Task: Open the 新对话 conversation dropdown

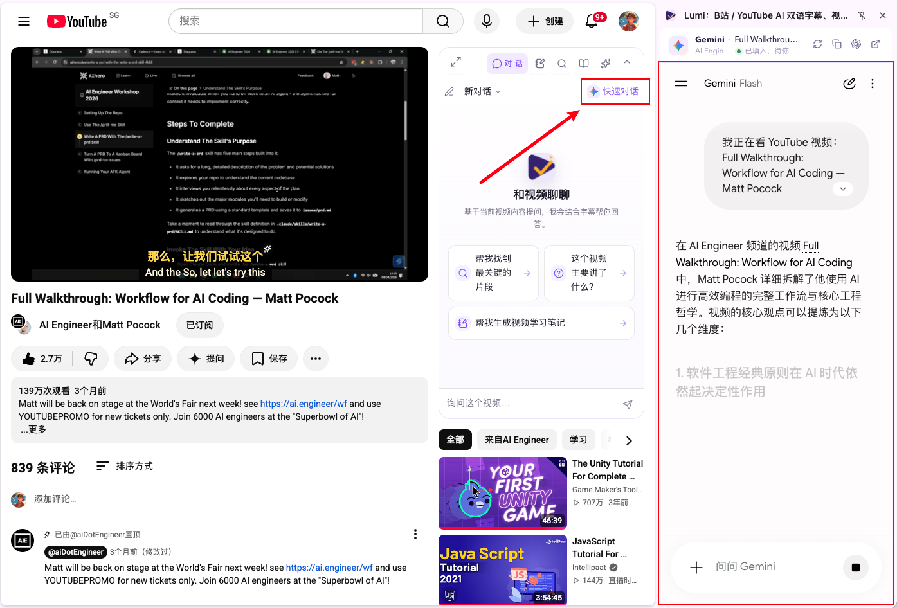Action: (x=482, y=92)
